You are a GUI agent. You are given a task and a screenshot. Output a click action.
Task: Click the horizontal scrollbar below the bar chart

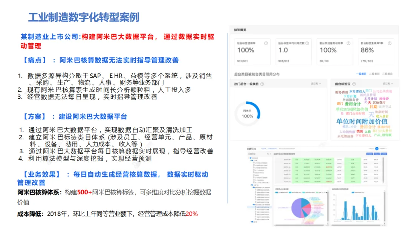[x=358, y=224]
